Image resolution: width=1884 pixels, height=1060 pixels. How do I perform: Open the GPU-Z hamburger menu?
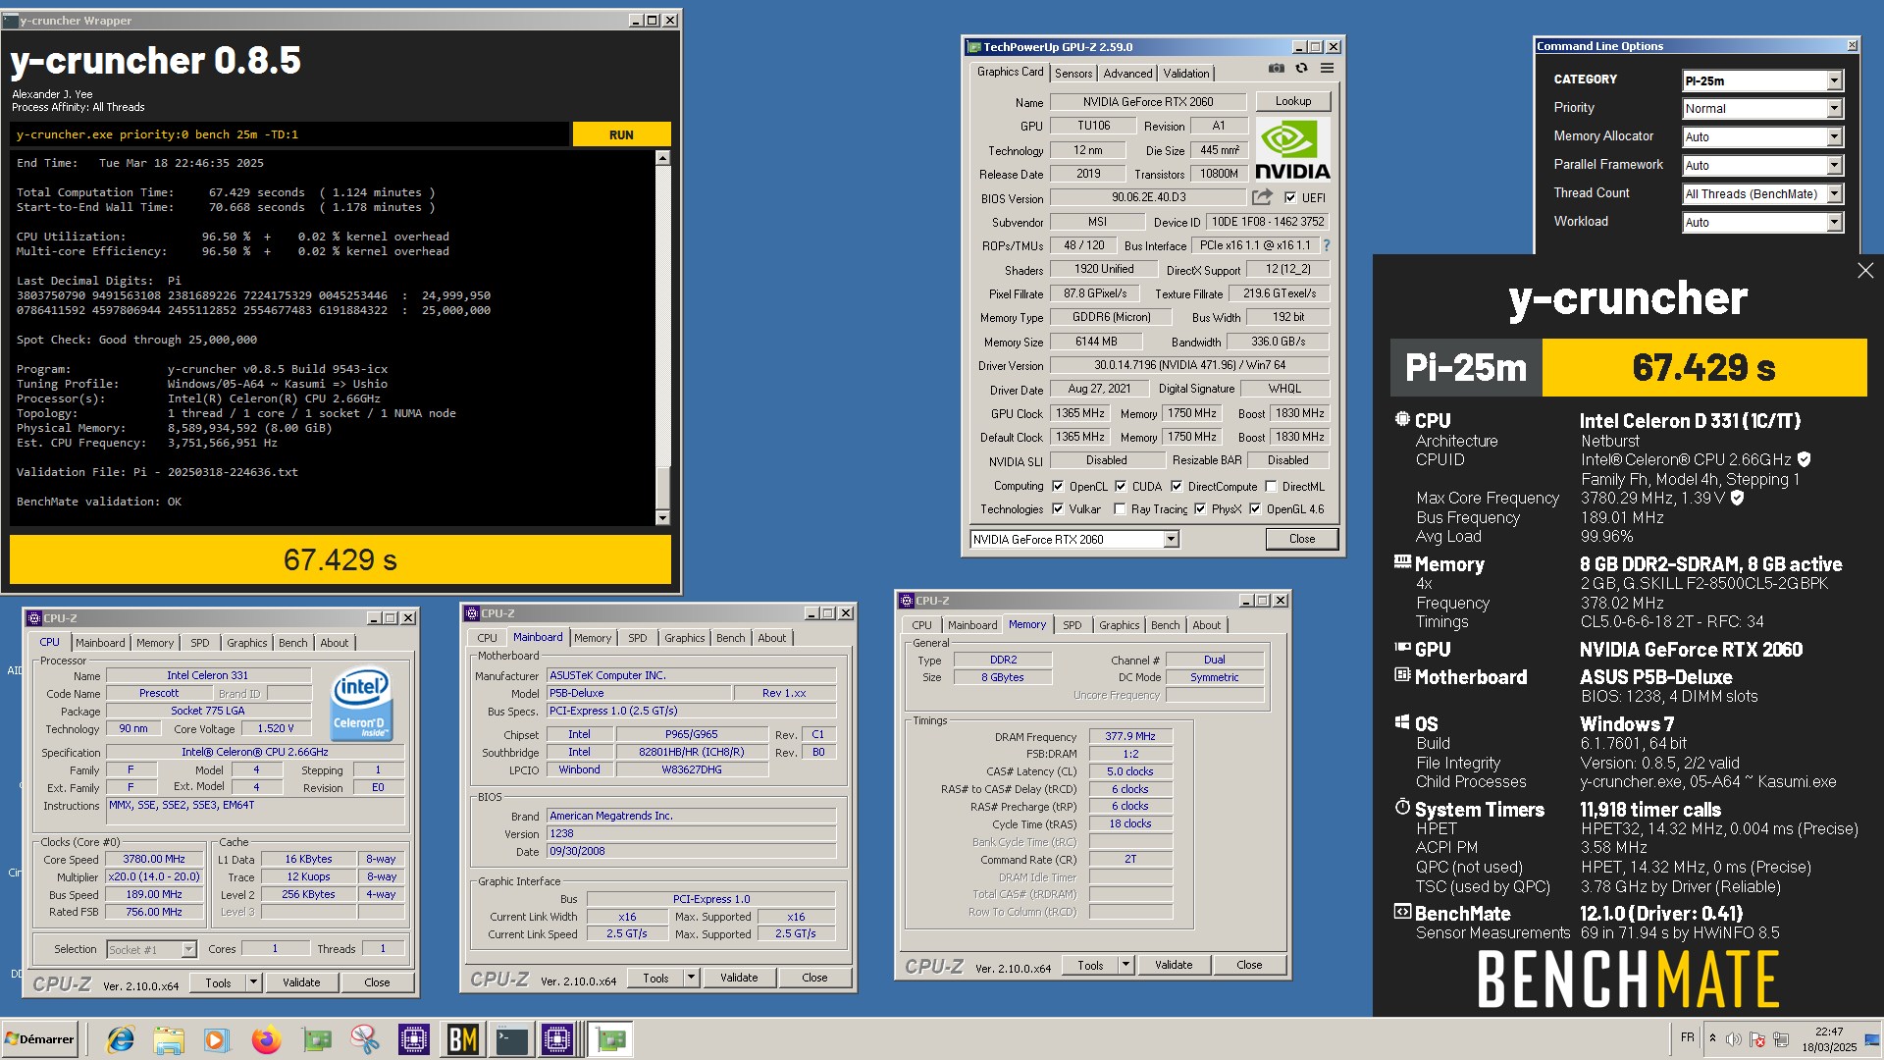(x=1327, y=69)
